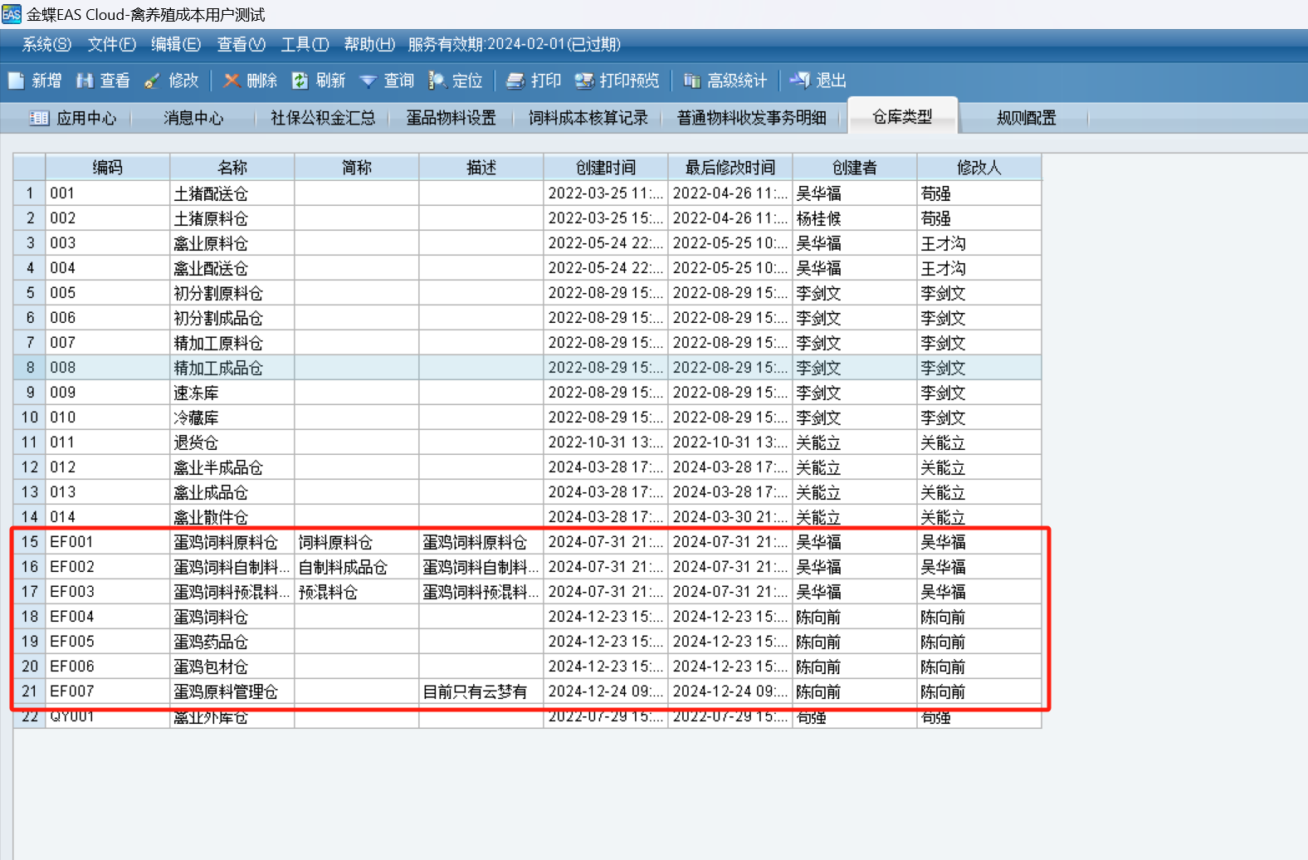Switch to the 应用中心 tab
This screenshot has height=860, width=1308.
74,118
